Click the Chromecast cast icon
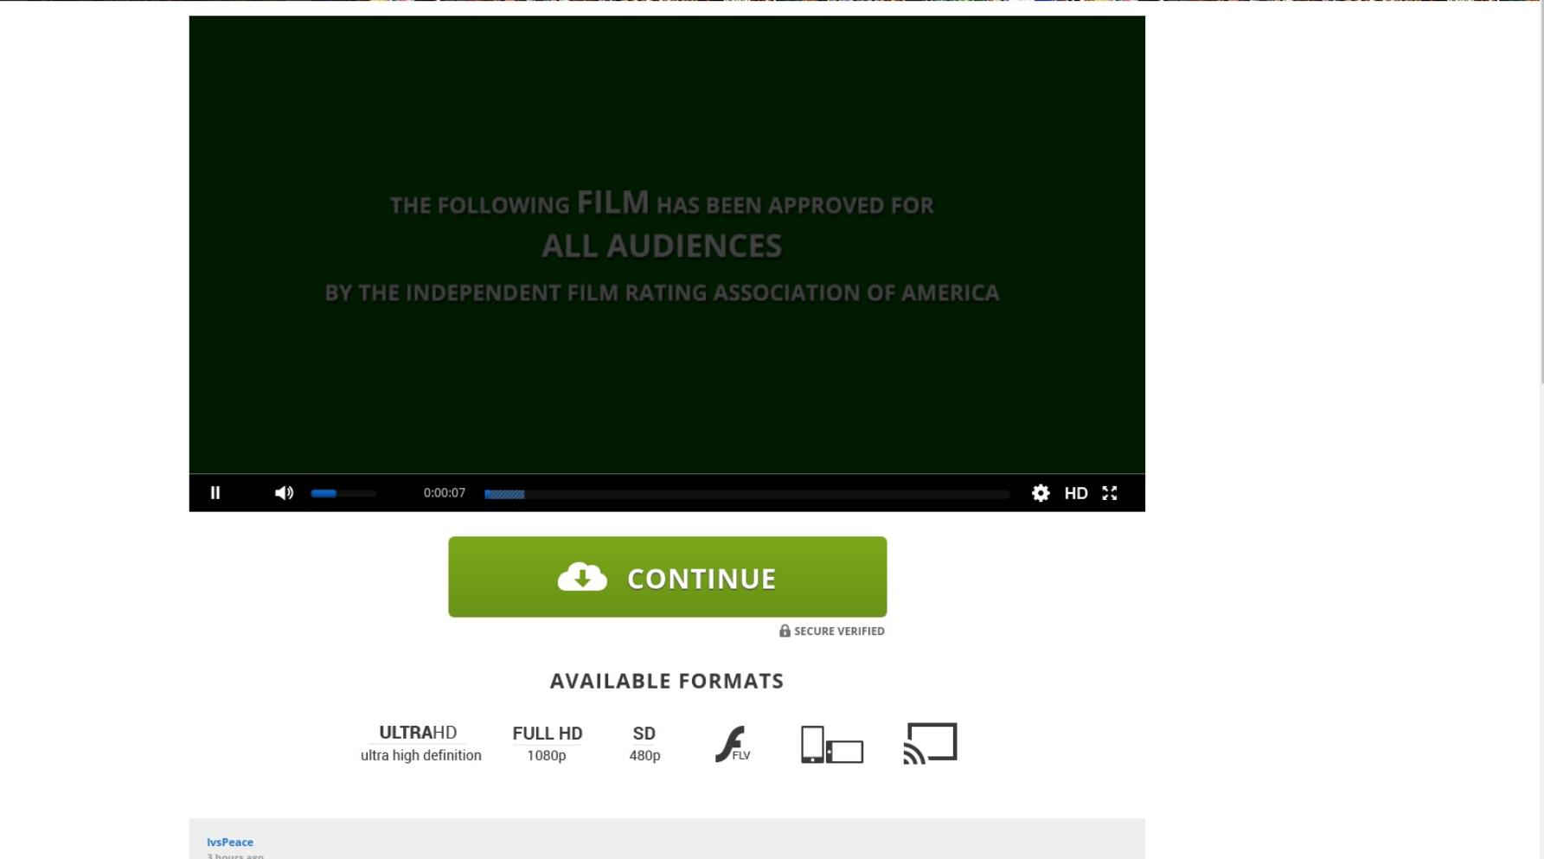The height and width of the screenshot is (859, 1544). pyautogui.click(x=930, y=743)
